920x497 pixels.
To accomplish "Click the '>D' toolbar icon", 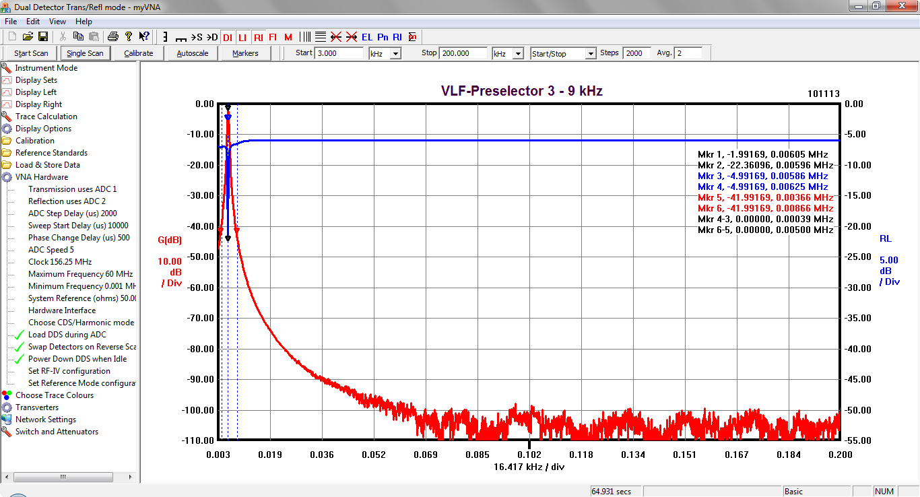I will (212, 37).
